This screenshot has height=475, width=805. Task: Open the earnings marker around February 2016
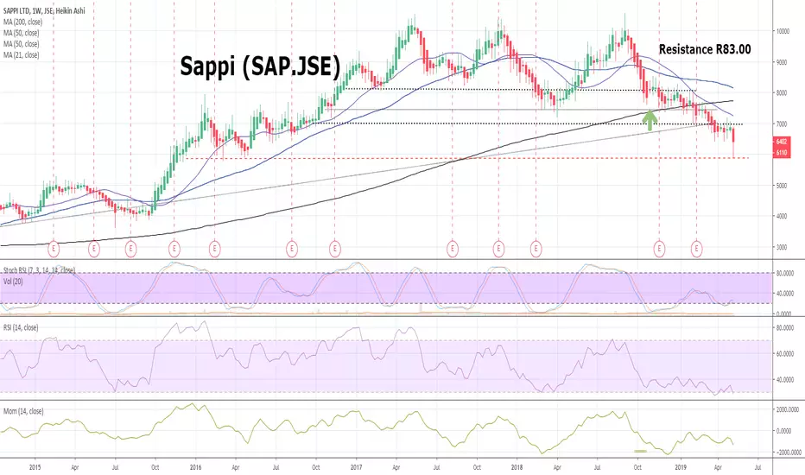point(214,250)
